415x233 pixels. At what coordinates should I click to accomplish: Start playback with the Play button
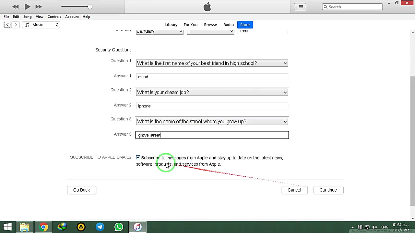pos(27,6)
